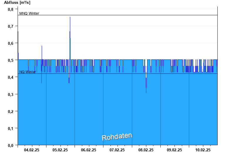This screenshot has height=161, width=235.
Task: Click the NQ Winter threshold label
Action: [28, 72]
